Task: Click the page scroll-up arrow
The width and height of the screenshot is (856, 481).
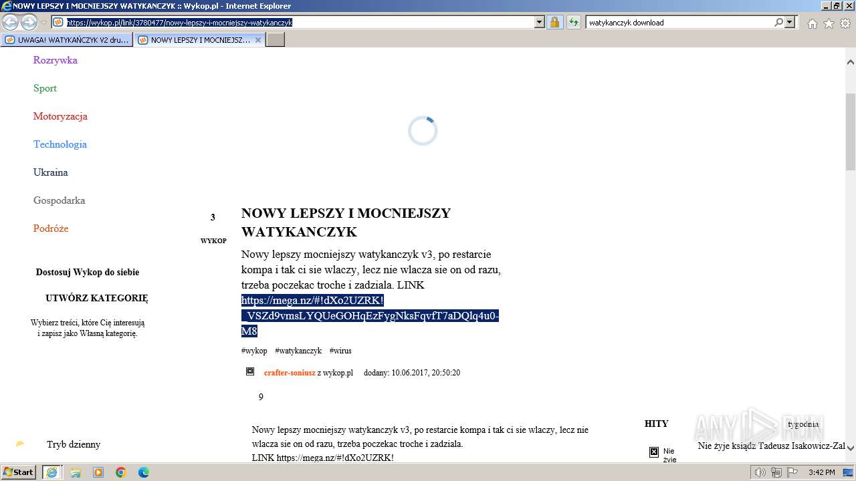Action: [851, 62]
